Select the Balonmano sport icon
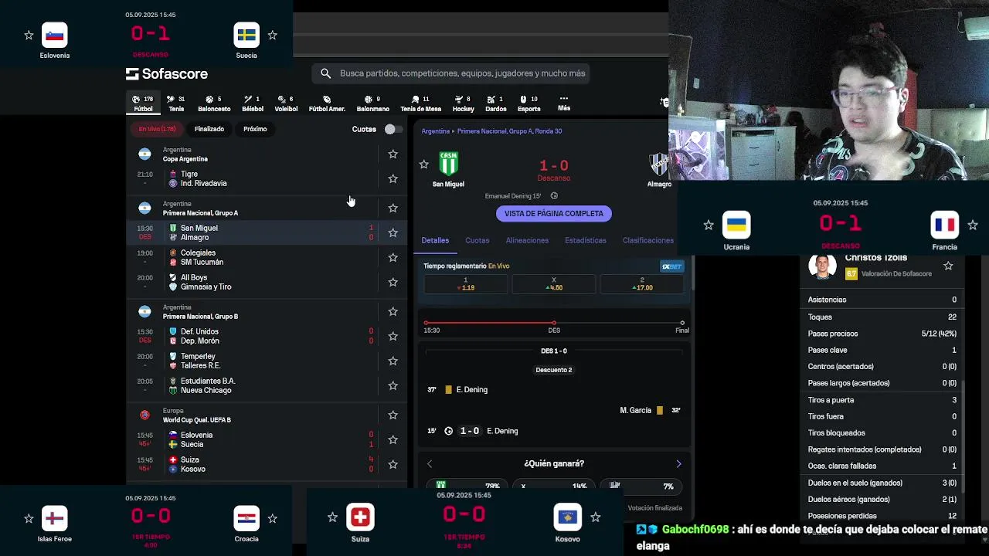 372,103
